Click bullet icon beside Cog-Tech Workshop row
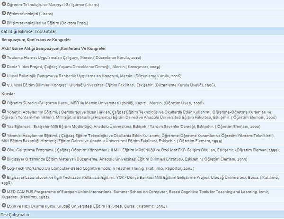 4,167
